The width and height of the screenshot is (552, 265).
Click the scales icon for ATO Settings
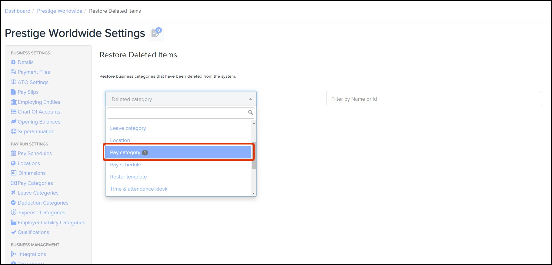pos(13,82)
